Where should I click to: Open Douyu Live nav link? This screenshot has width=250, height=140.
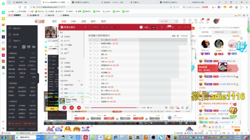click(64, 21)
